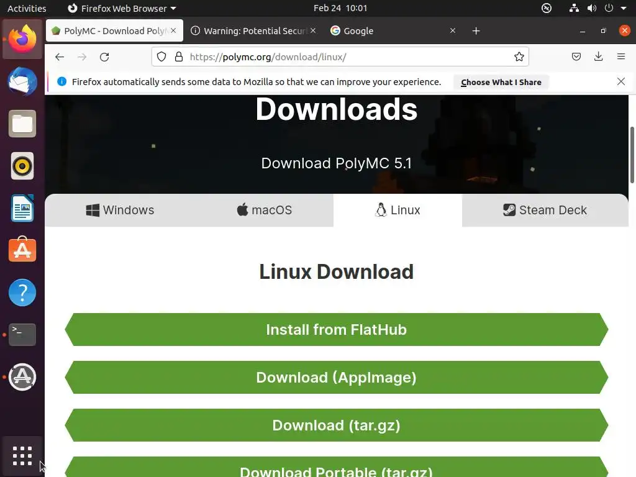Screen dimensions: 636x477
Task: Click the site security padlock icon
Action: tap(178, 57)
